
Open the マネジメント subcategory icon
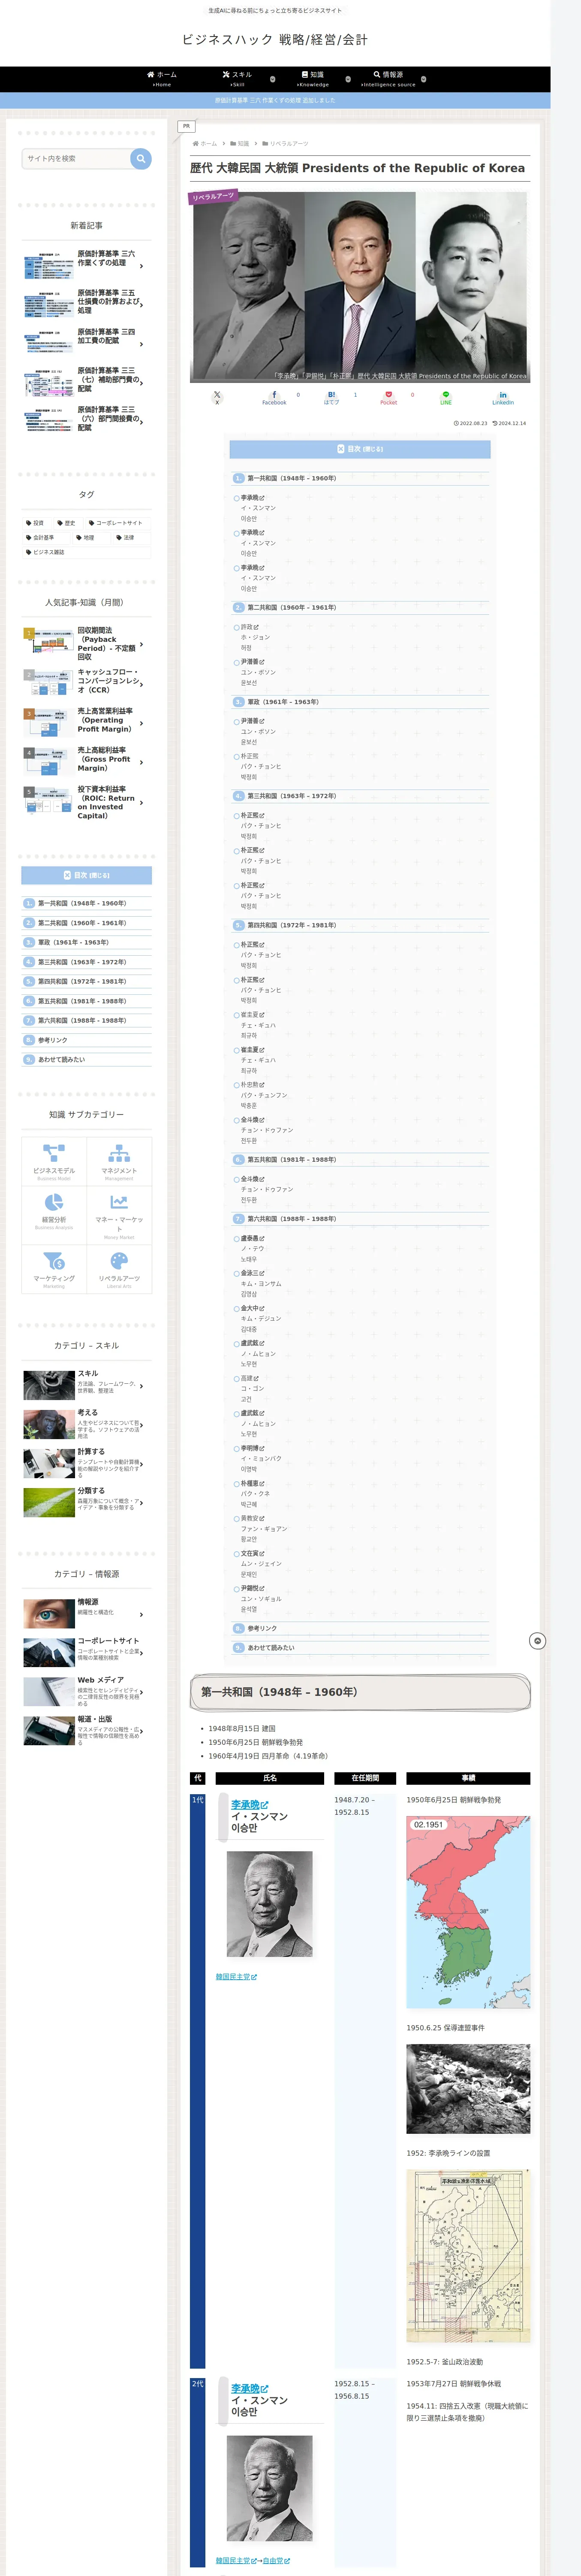[x=119, y=1161]
